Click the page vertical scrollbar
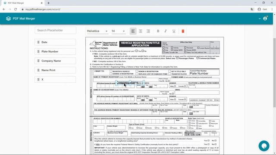276x155 pixels. click(274, 72)
